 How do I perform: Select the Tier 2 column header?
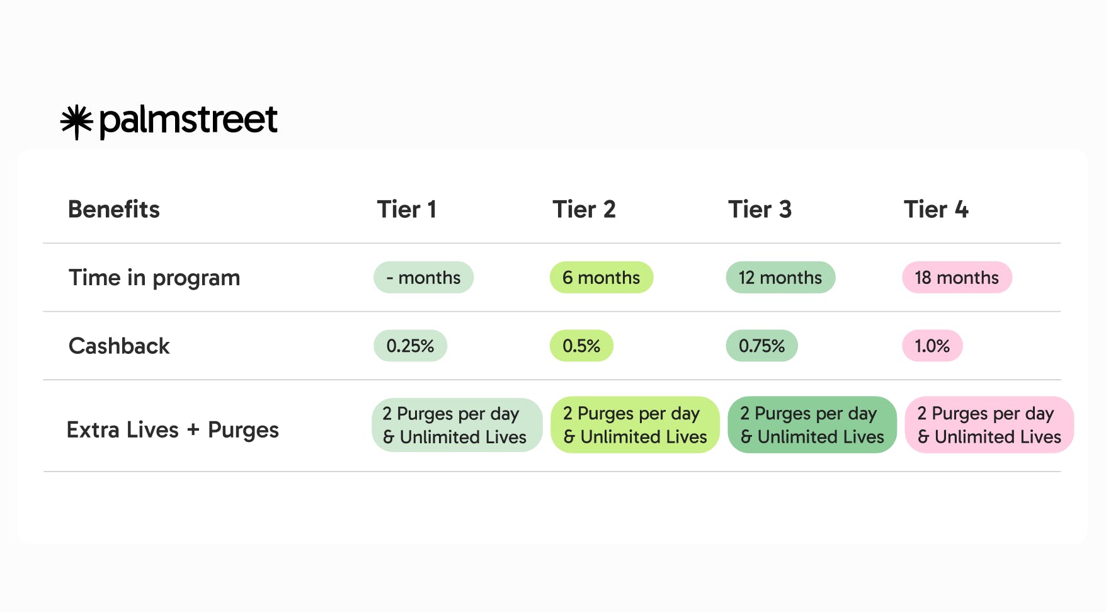[x=584, y=209]
